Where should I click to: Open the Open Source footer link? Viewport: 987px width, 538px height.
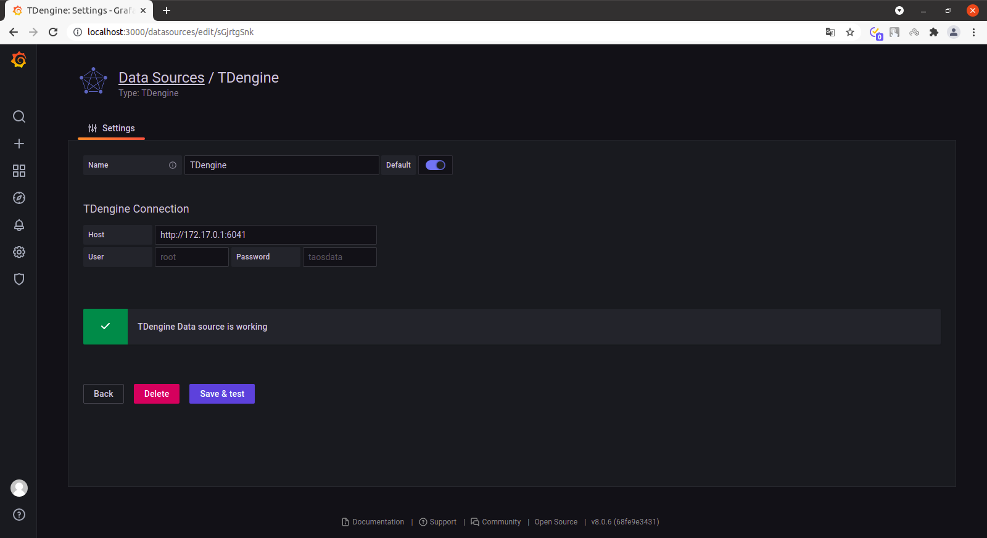(556, 522)
